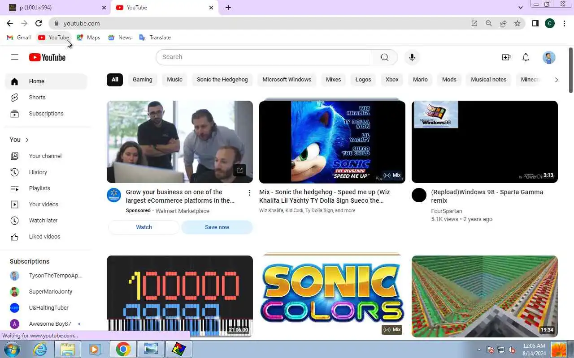Open the Sonic Colors mix thumbnail

[x=332, y=296]
